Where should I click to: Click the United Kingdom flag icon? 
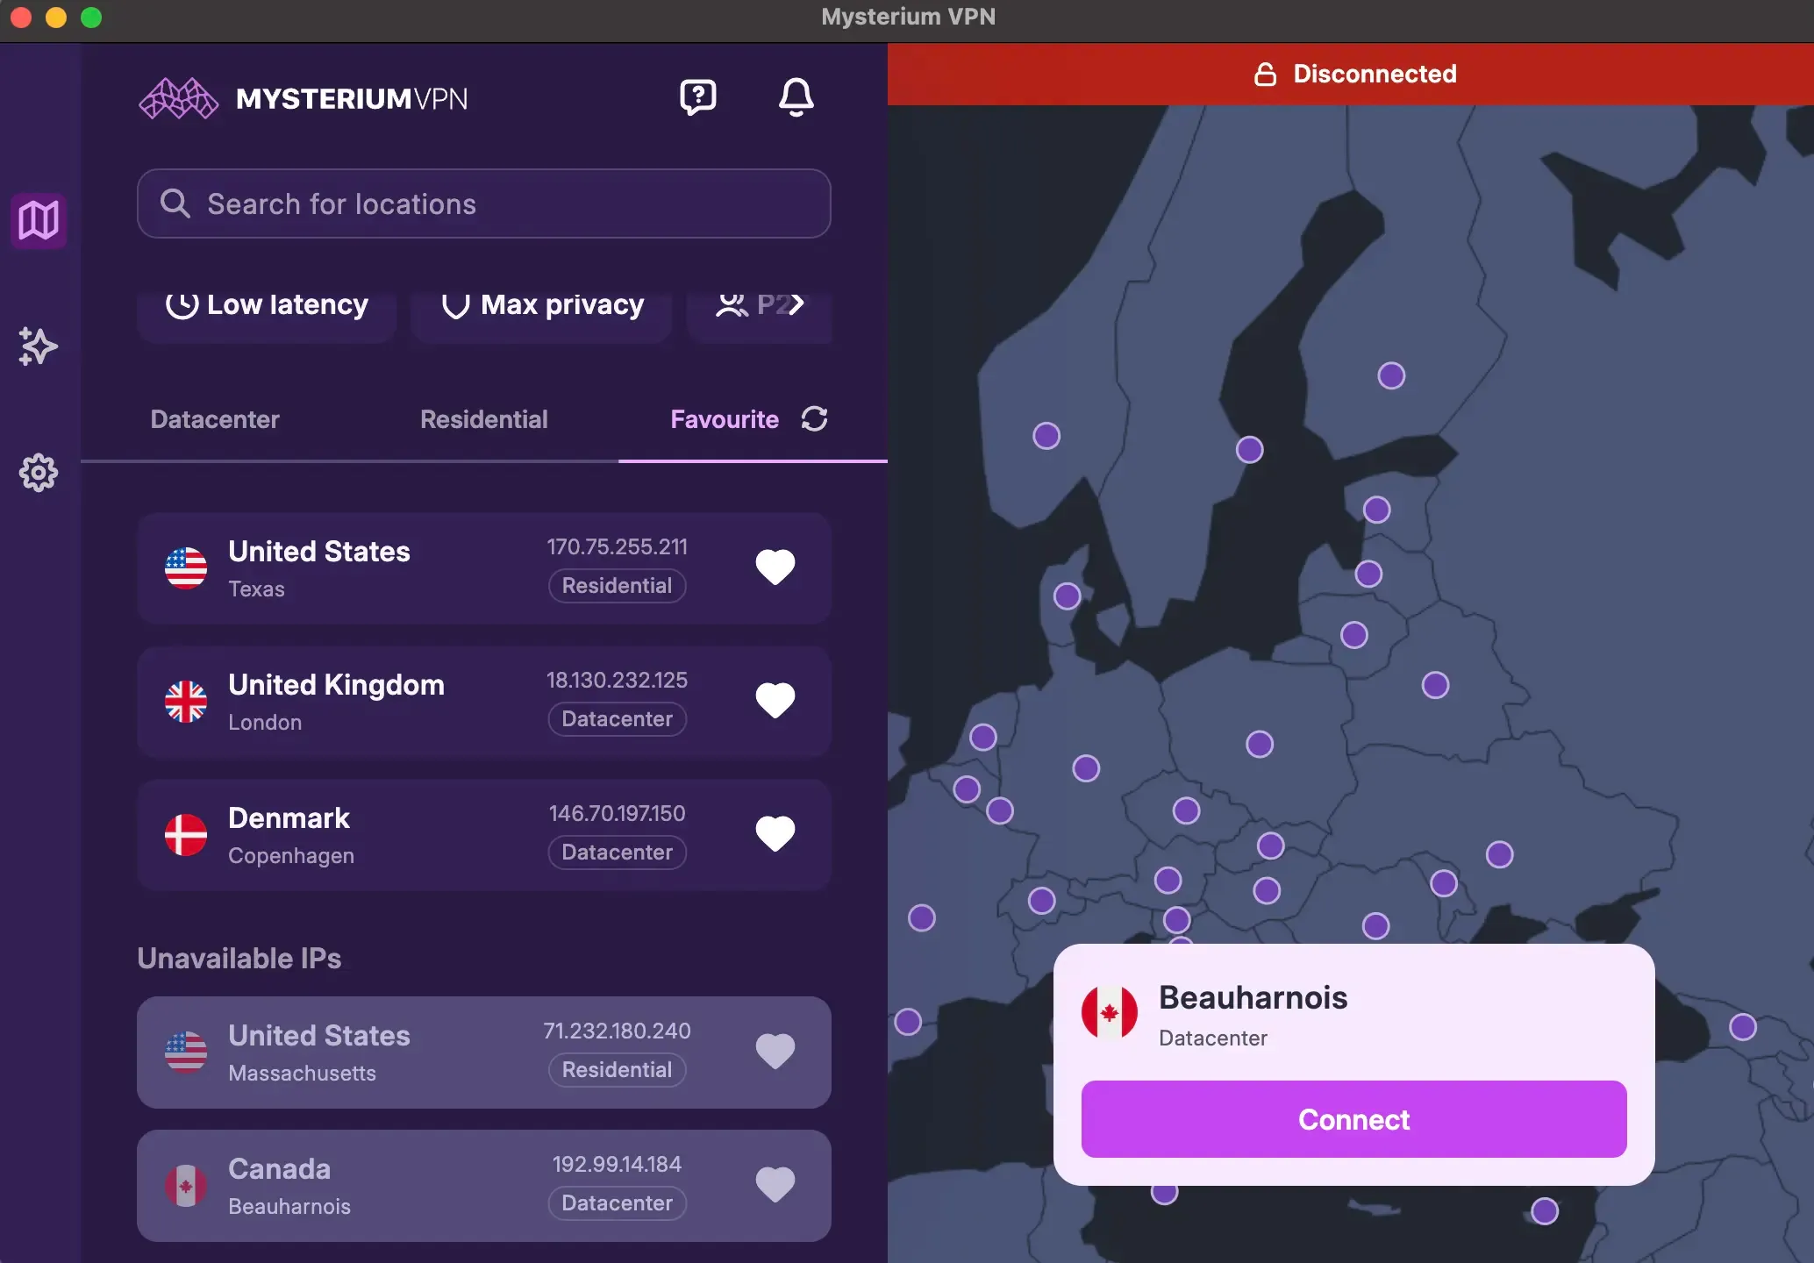click(x=186, y=702)
